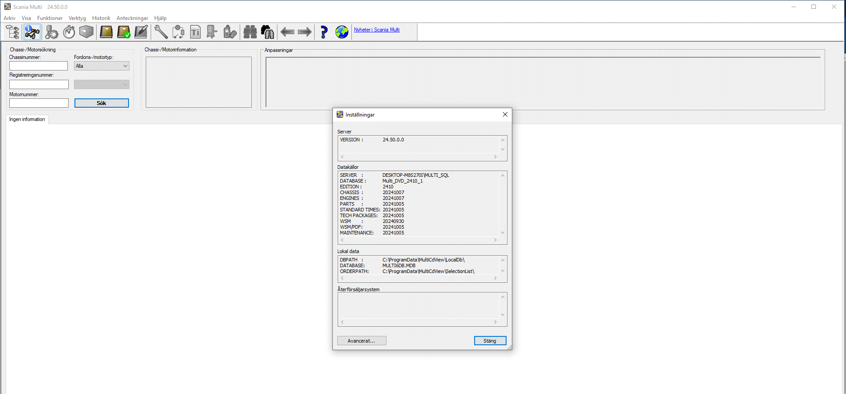Screen dimensions: 846x394
Task: Click the Avancerat... button
Action: pyautogui.click(x=361, y=341)
